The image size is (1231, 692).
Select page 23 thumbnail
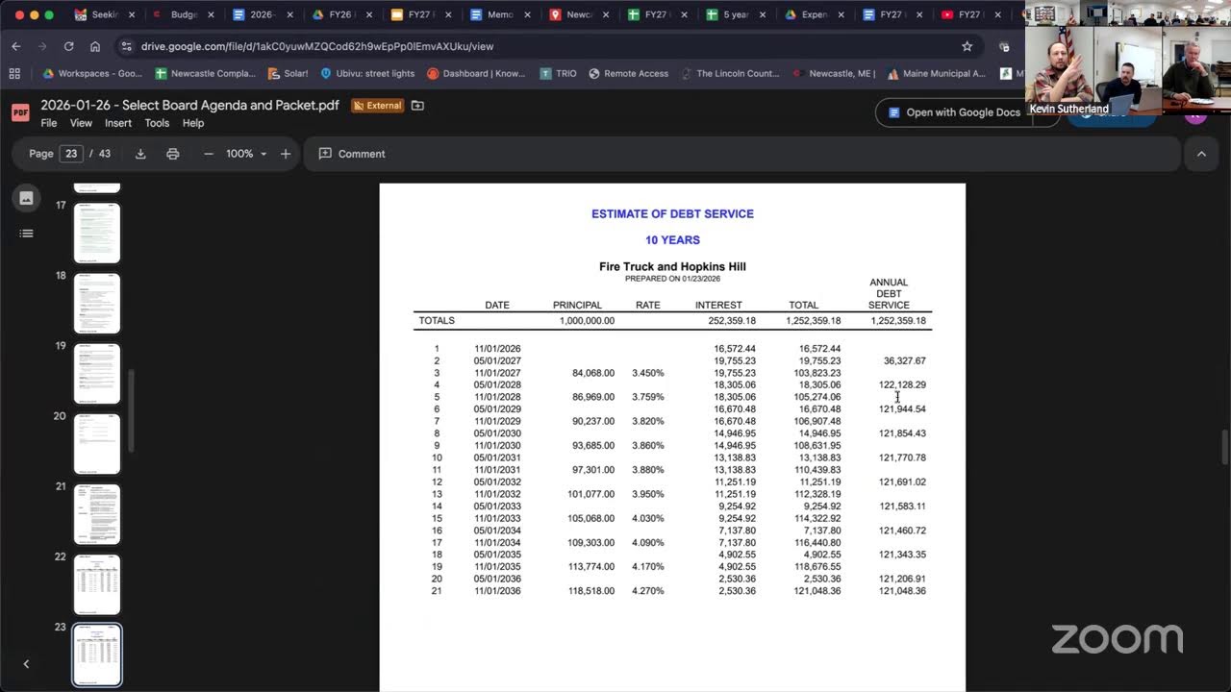tap(97, 655)
